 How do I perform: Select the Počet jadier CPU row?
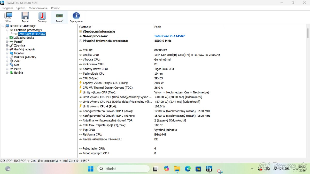point(192,148)
